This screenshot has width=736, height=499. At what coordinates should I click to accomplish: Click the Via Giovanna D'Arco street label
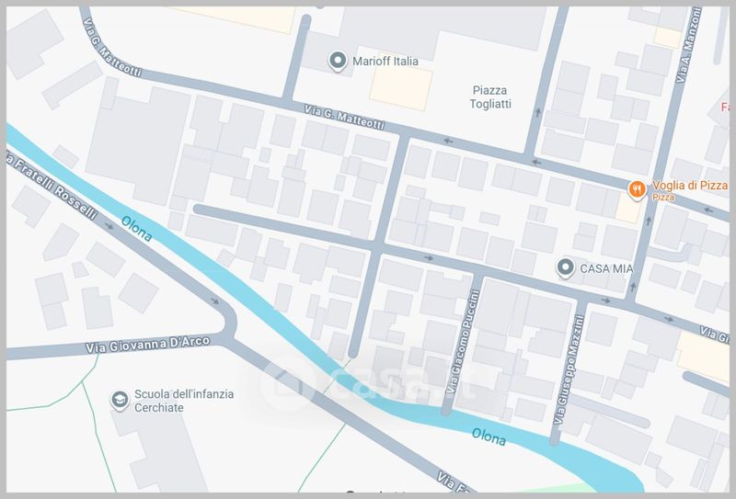147,345
